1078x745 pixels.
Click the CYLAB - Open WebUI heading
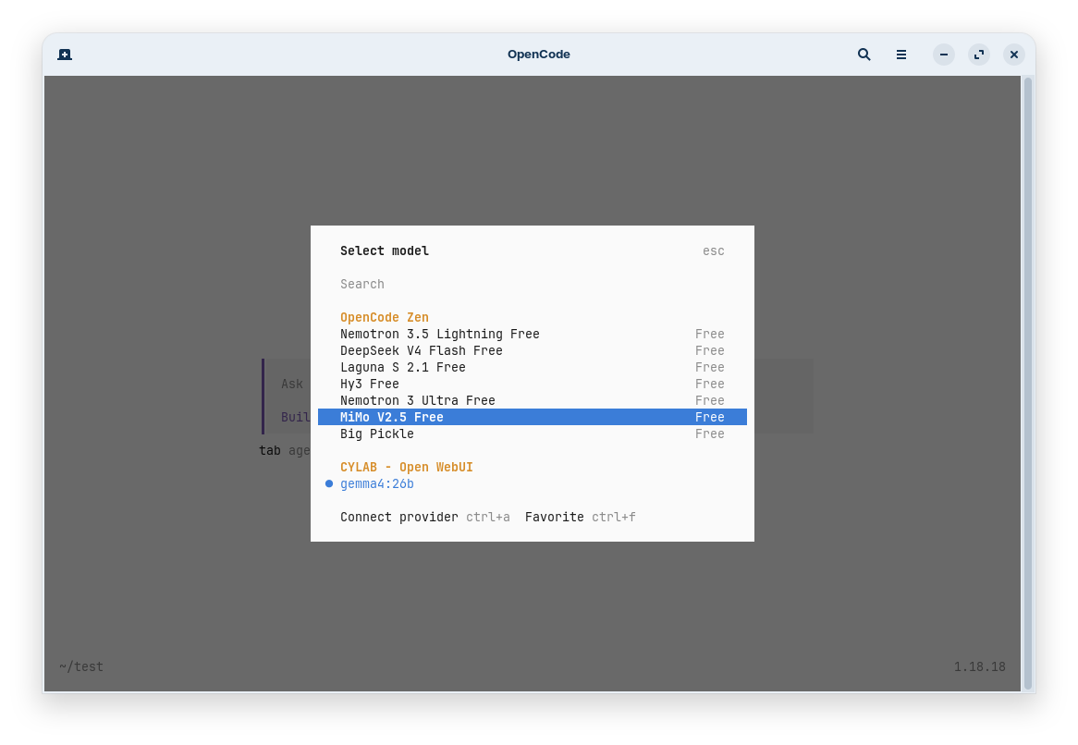[x=406, y=468]
